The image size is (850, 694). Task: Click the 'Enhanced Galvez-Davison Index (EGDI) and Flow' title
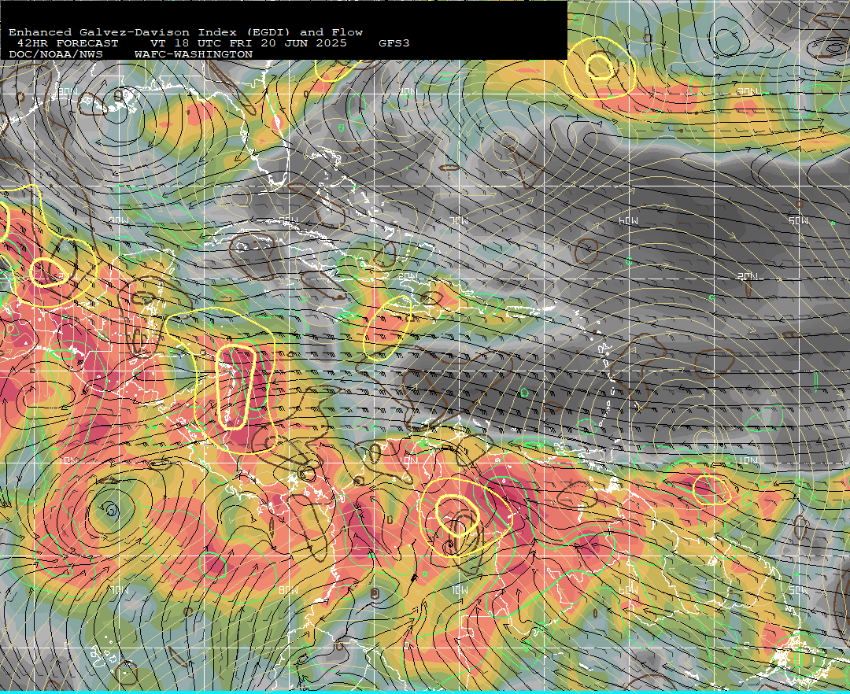(186, 32)
